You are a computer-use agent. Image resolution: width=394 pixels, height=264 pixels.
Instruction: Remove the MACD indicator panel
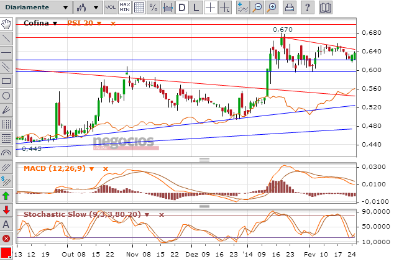(x=106, y=168)
